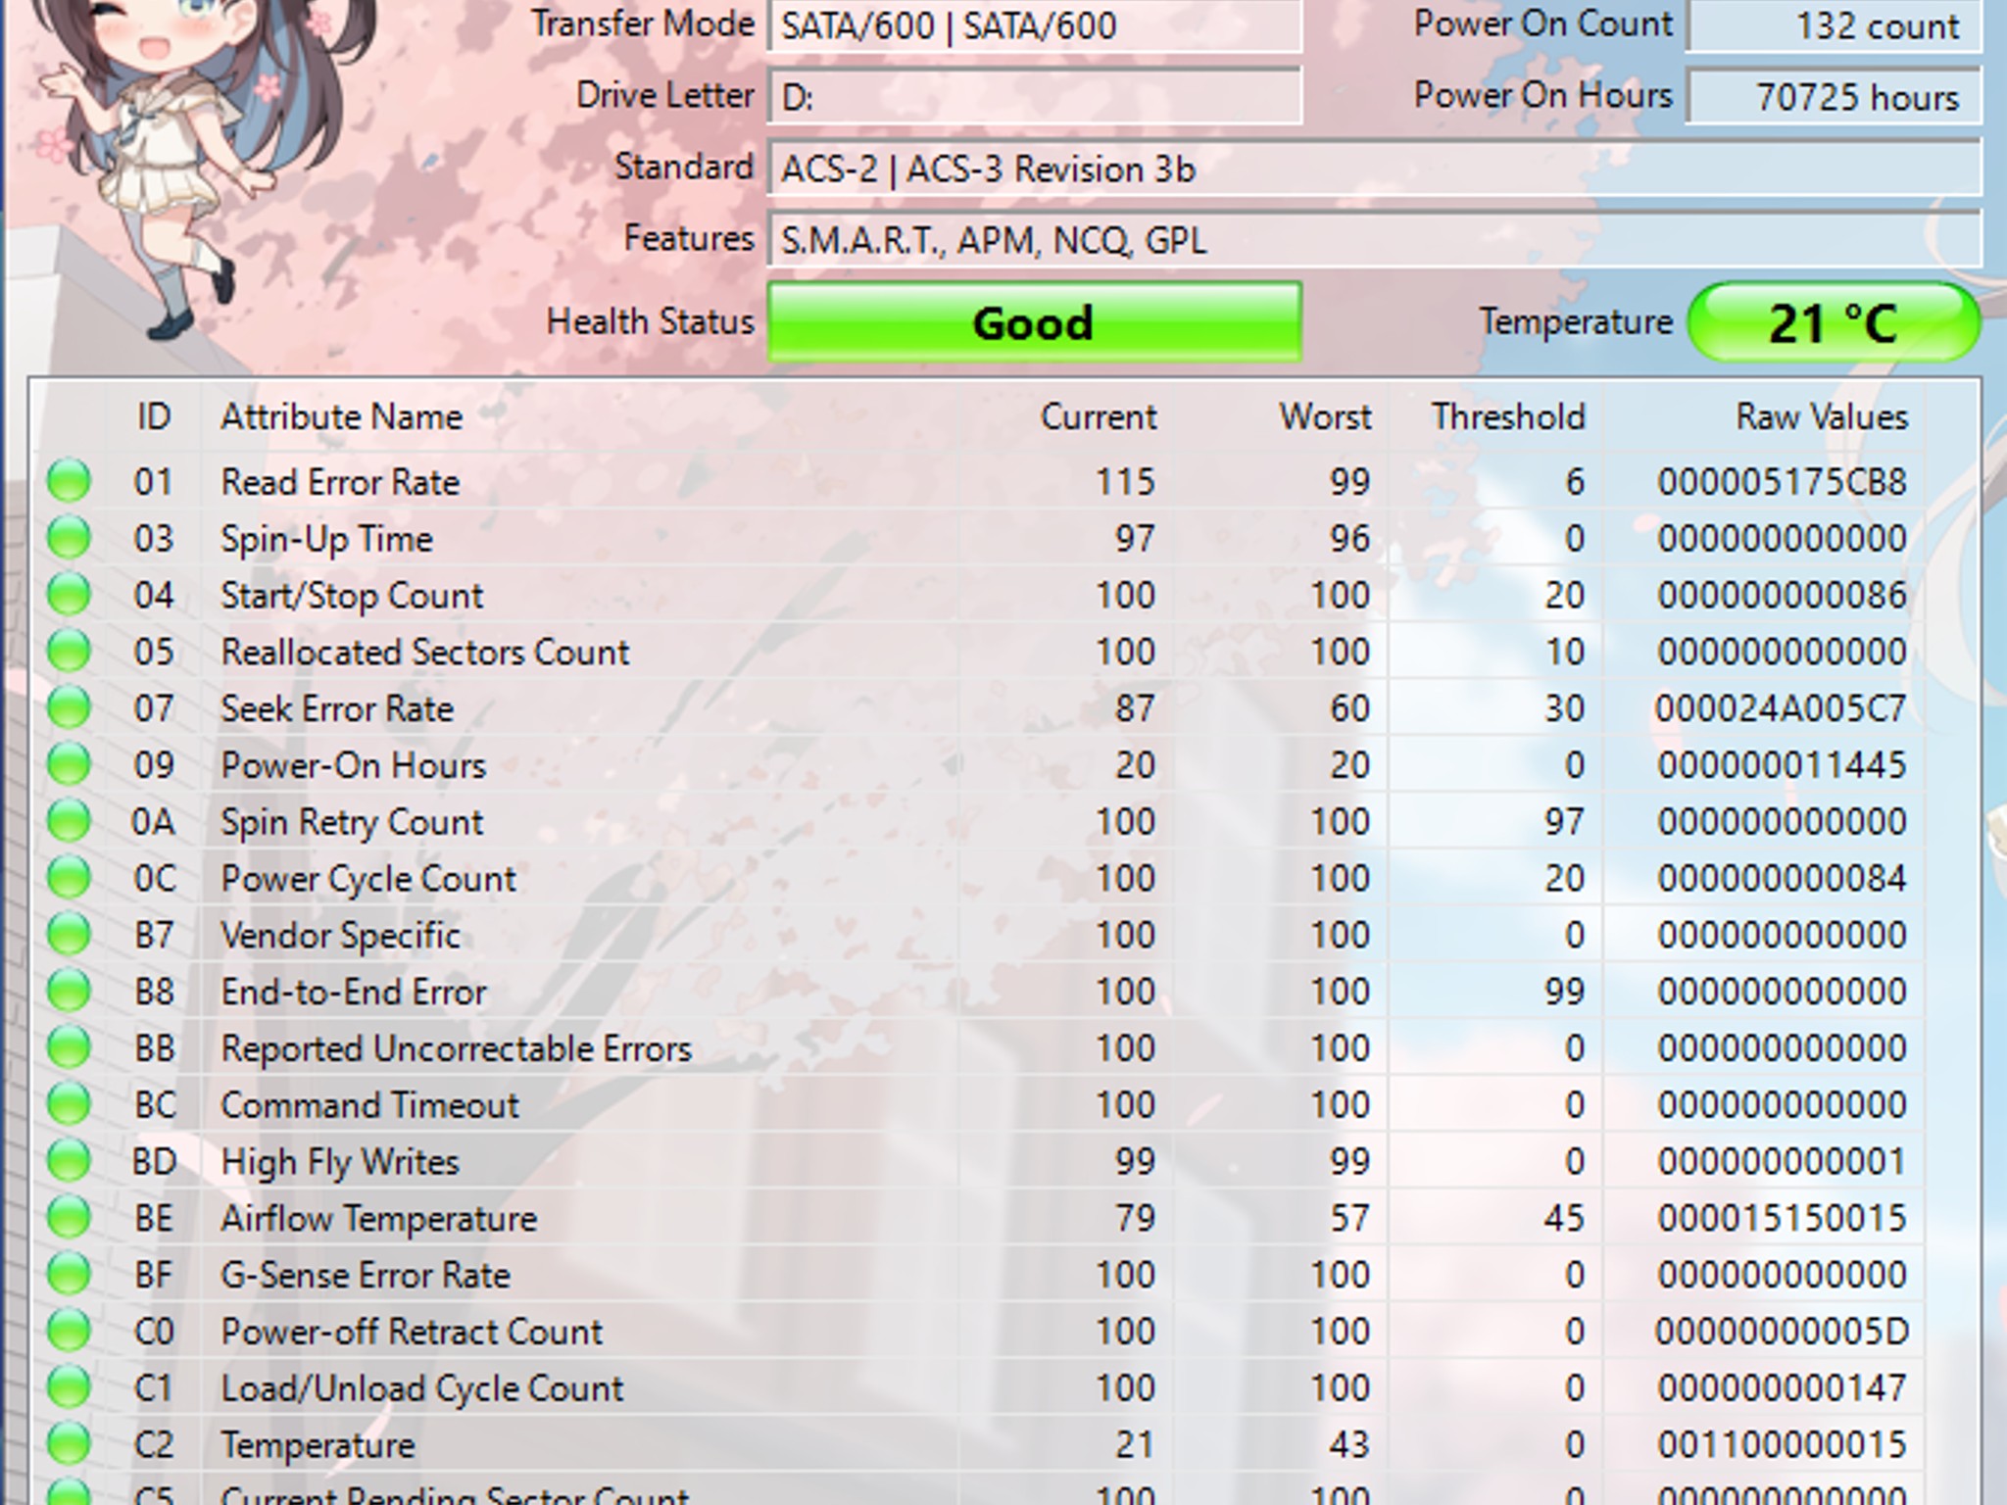Click the green status icon for Start/Stop Count
The width and height of the screenshot is (2007, 1505).
(x=70, y=595)
